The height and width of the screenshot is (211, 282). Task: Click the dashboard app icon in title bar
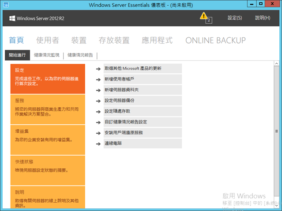6,5
